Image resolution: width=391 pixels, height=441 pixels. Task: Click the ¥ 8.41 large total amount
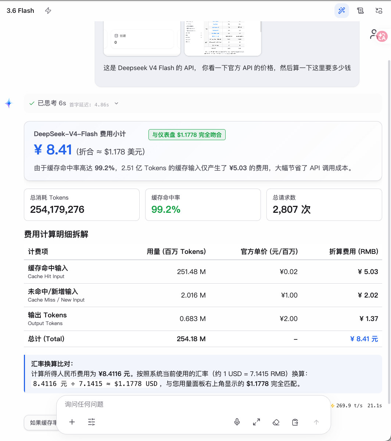click(x=53, y=150)
